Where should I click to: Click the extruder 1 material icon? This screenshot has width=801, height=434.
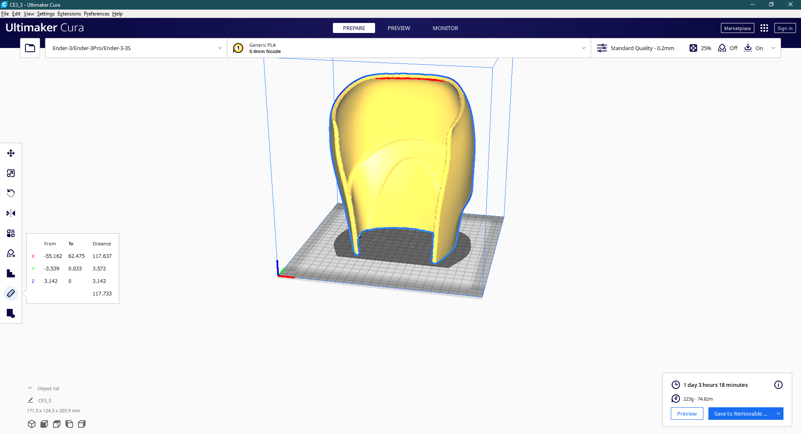point(238,48)
